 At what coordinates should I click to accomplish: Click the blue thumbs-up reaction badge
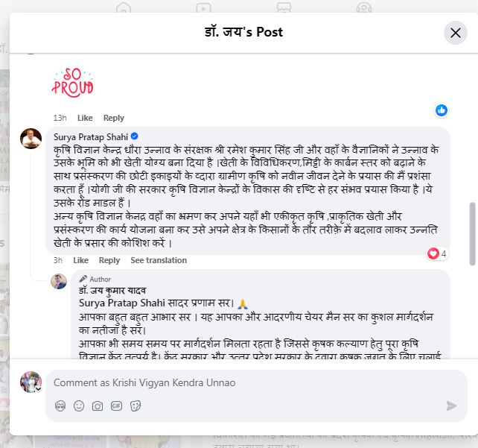(x=441, y=110)
